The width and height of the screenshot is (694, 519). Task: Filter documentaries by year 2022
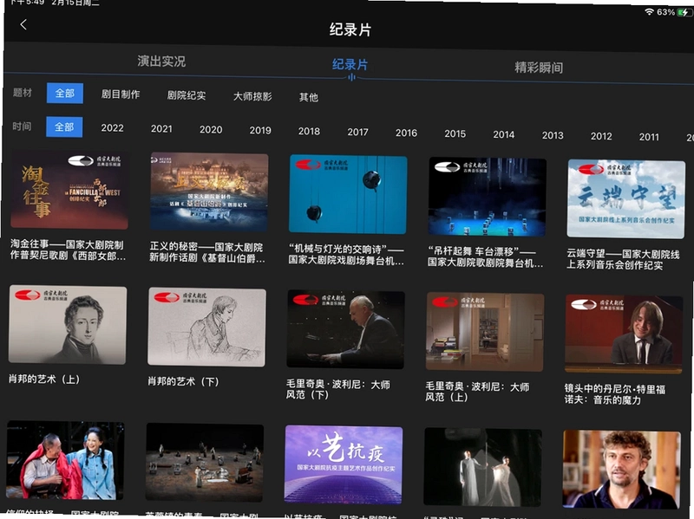point(113,128)
